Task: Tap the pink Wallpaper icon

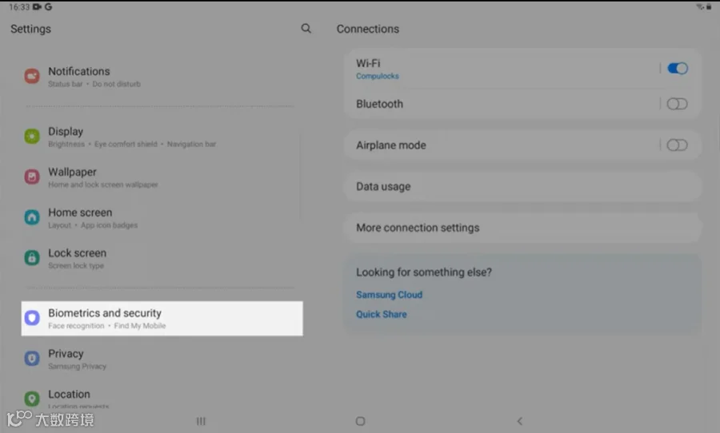Action: (x=32, y=177)
